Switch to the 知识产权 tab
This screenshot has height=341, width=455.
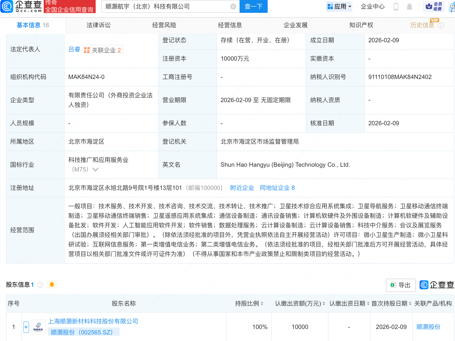coord(361,25)
